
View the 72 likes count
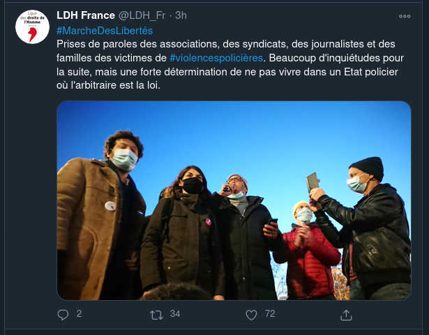(270, 313)
